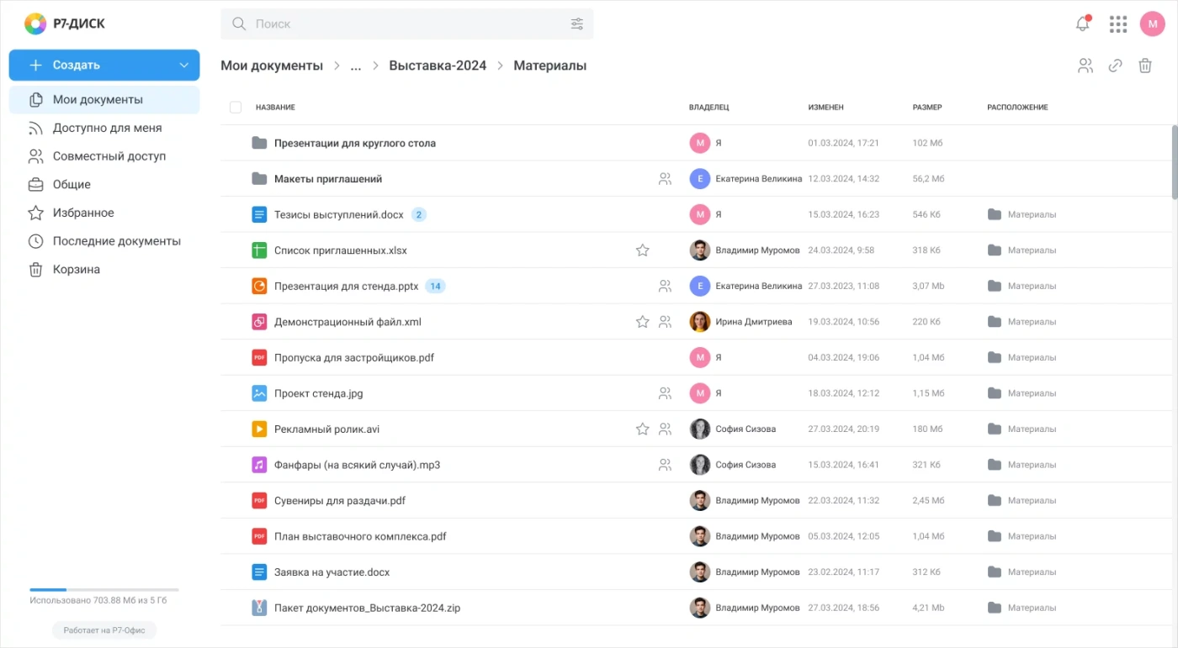Toggle favorite star for Список приглашенных.xlsx
Screen dimensions: 1178x648
[642, 250]
